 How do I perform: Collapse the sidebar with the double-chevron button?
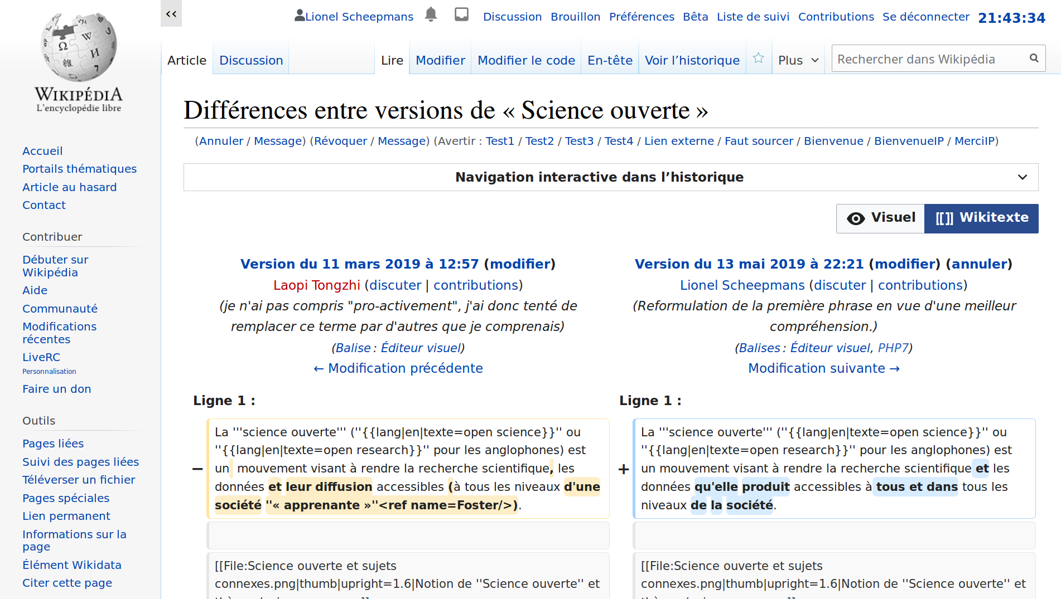click(171, 13)
